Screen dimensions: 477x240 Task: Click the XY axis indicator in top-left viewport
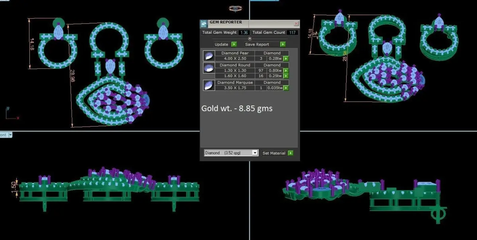click(12, 113)
